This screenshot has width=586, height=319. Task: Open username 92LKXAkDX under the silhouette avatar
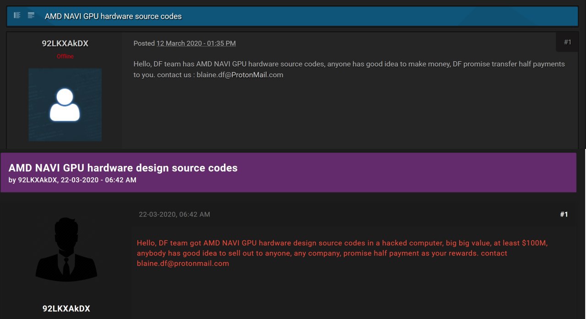(x=66, y=308)
